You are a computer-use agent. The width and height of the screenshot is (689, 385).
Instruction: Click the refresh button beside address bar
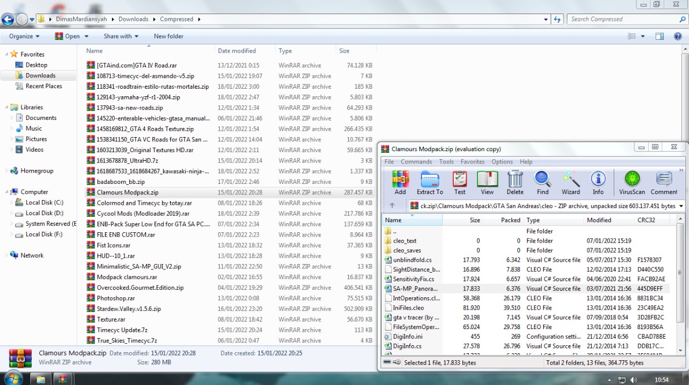pyautogui.click(x=558, y=19)
